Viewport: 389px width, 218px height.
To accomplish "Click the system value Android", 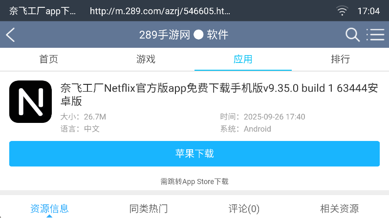I will [257, 129].
